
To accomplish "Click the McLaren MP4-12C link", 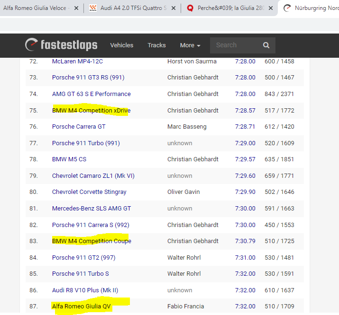I will click(77, 61).
